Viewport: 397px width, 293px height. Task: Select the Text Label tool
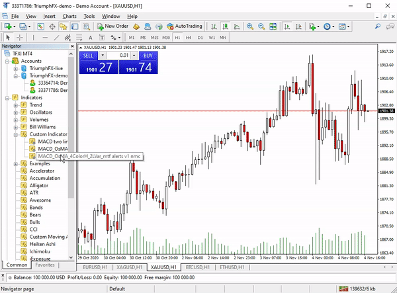102,38
